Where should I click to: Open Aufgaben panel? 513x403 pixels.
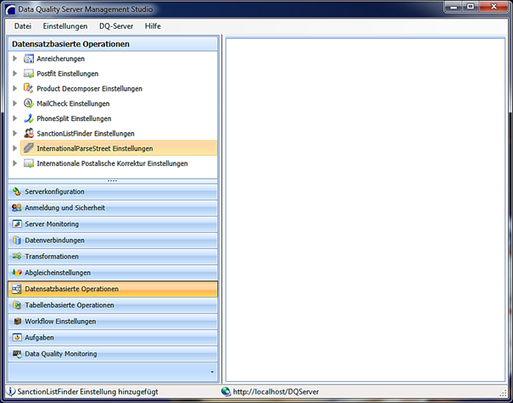coord(113,338)
